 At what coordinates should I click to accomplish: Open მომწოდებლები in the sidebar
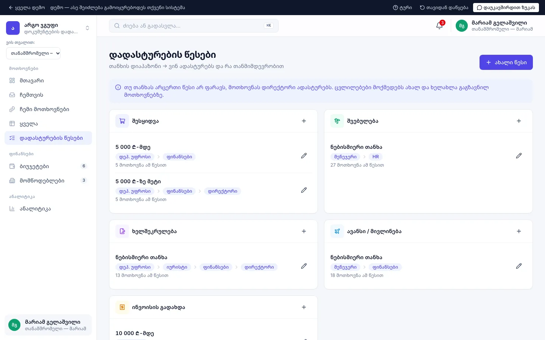[x=48, y=181]
